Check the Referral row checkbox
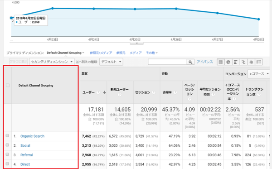 [7, 154]
